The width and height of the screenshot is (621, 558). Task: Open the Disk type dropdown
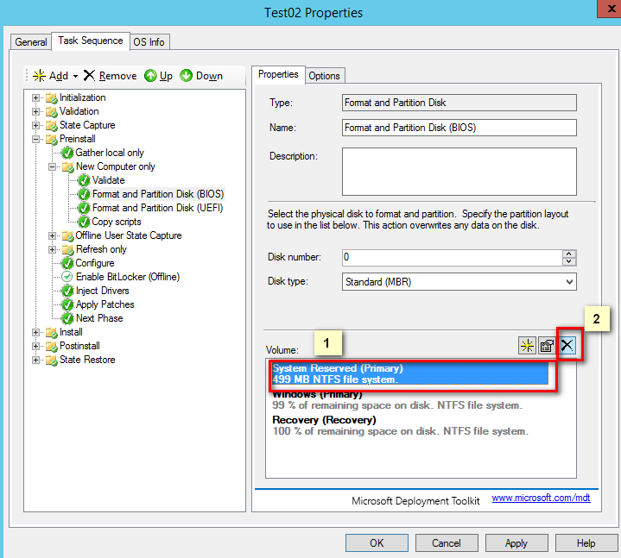point(568,282)
